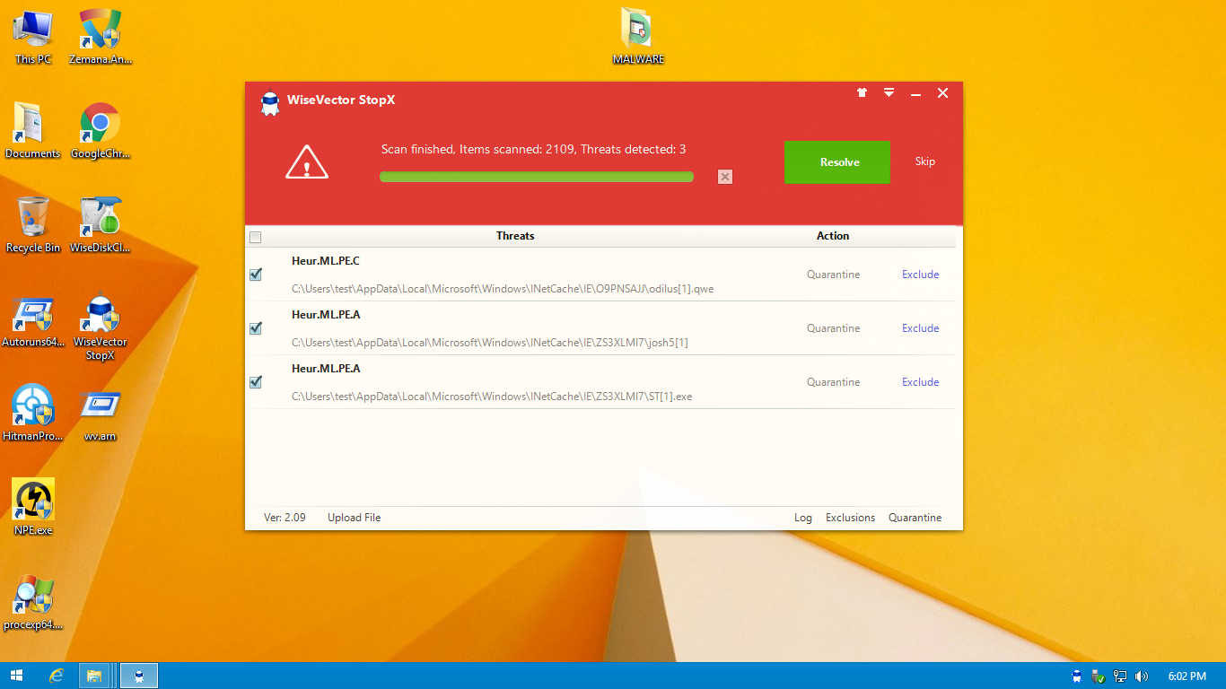Select the MALWARE folder on the desktop
Viewport: 1226px width, 689px height.
coord(638,38)
